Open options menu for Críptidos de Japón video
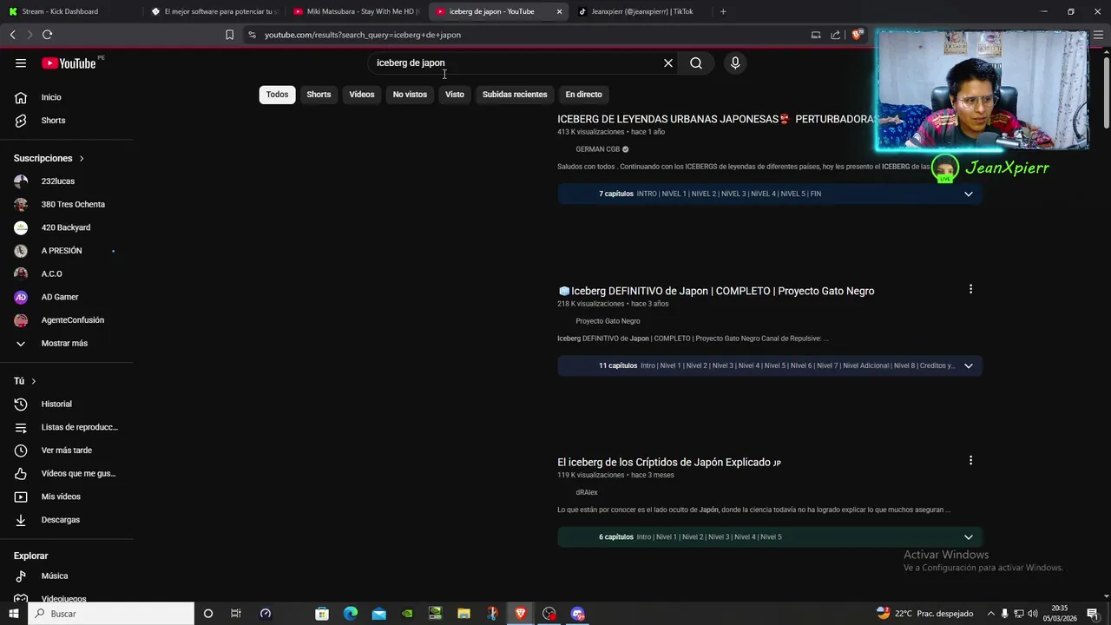The width and height of the screenshot is (1111, 625). (970, 460)
